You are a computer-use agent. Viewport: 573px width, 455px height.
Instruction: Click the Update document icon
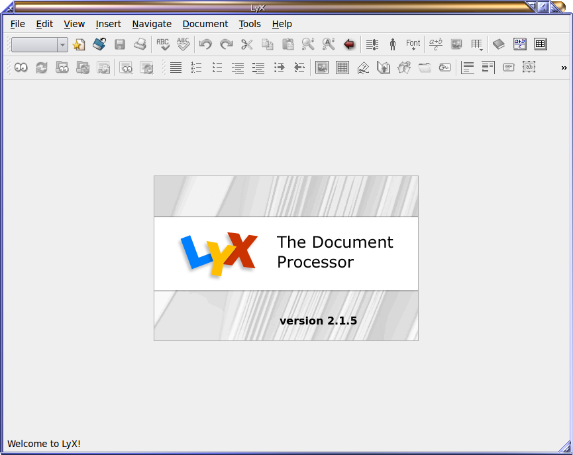point(42,68)
